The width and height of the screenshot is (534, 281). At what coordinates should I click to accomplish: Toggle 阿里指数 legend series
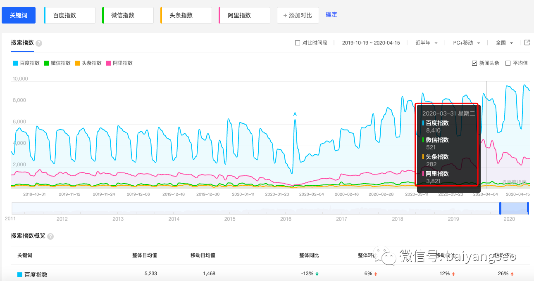119,63
